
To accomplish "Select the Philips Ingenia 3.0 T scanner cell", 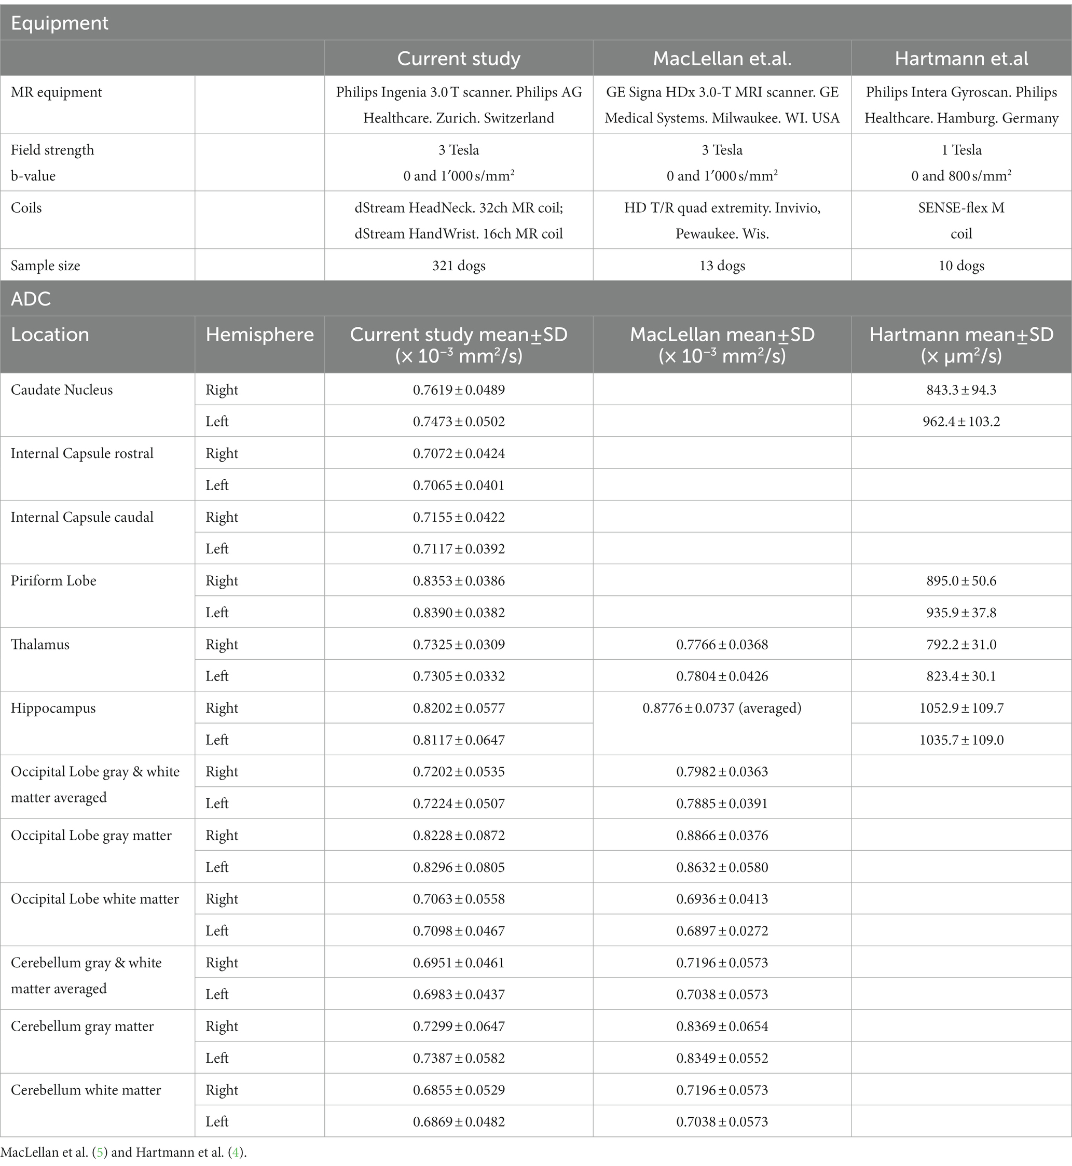I will coord(459,105).
